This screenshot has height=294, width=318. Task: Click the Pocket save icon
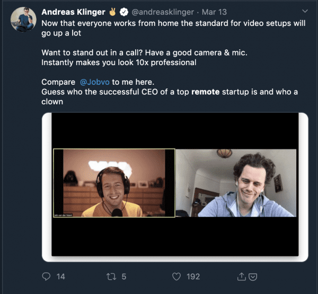(x=253, y=276)
